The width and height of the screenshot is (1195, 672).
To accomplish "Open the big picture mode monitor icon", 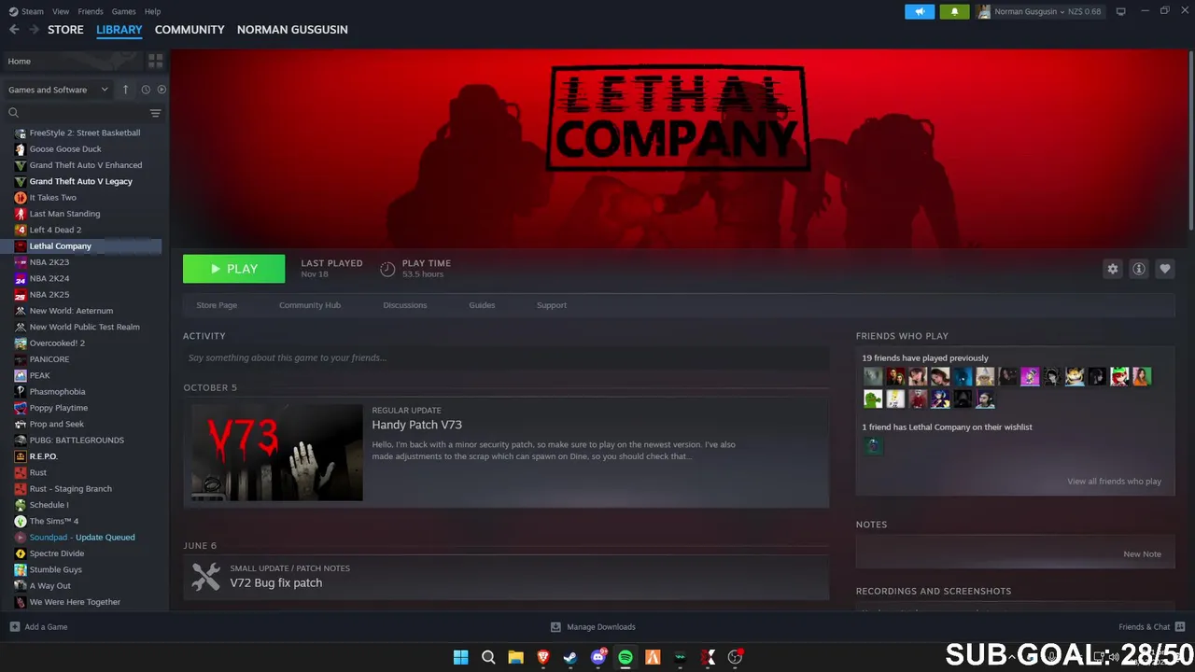I will click(x=1121, y=11).
